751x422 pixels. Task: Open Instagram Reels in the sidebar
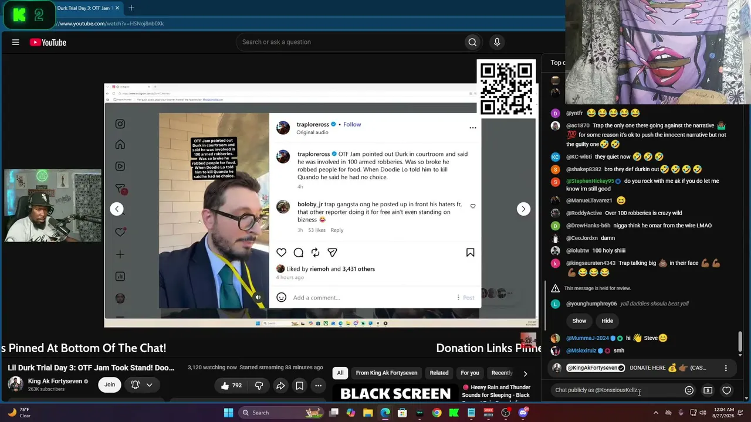pyautogui.click(x=120, y=166)
